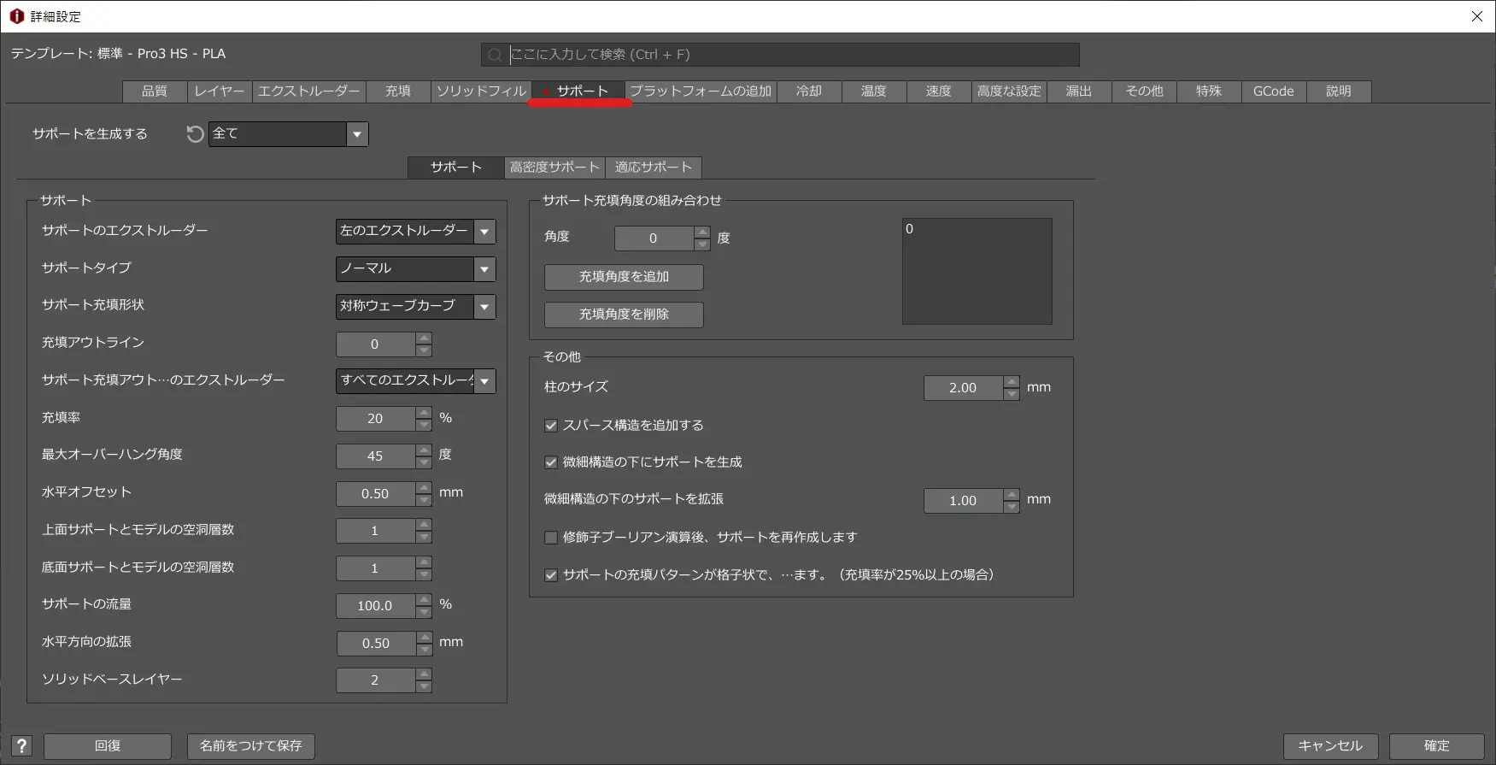Click the 水平オフセット value field
Image resolution: width=1496 pixels, height=765 pixels.
click(x=375, y=494)
